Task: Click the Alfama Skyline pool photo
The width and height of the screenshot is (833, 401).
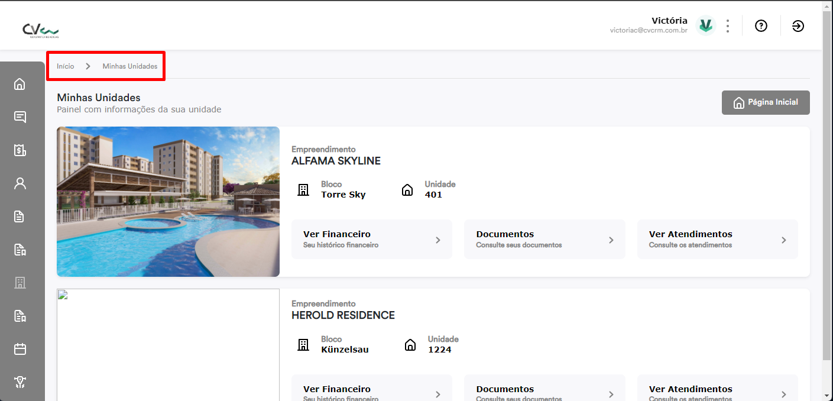Action: [x=168, y=202]
